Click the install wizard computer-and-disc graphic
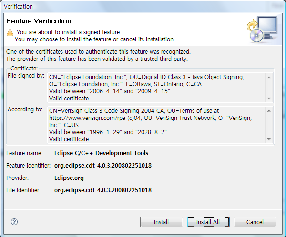Screen dimensions: 286x237 pos(263,29)
